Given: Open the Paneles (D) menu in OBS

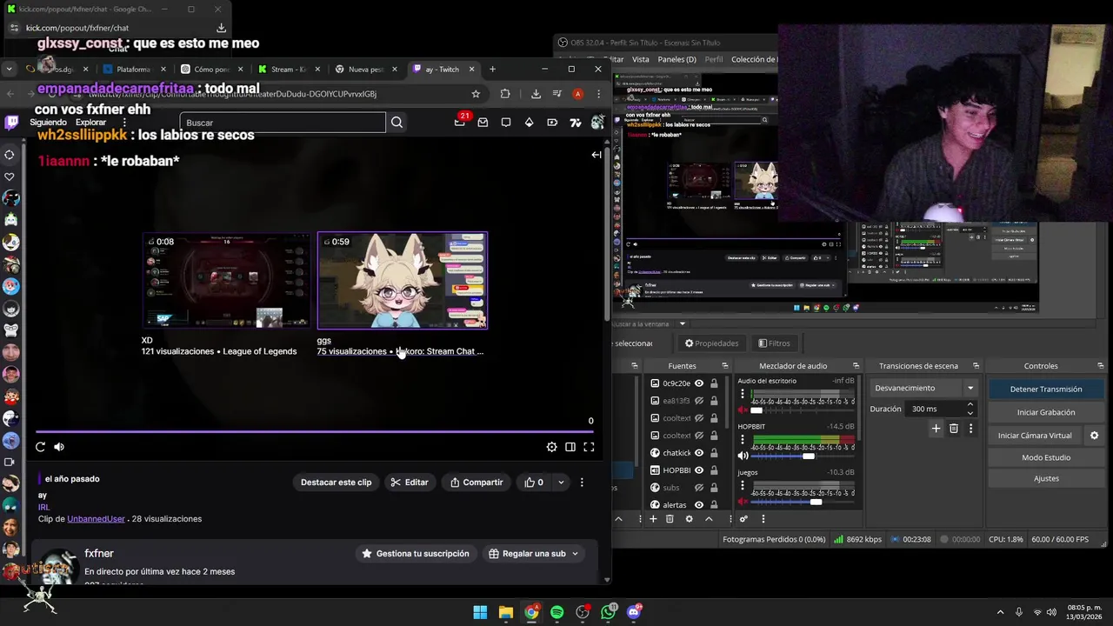Looking at the screenshot, I should (x=676, y=59).
